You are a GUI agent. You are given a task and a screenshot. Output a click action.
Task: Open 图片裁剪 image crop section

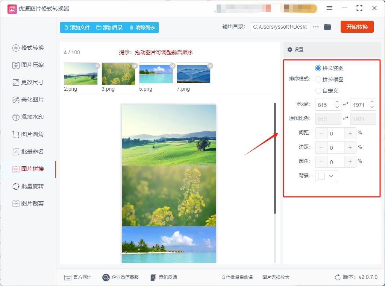tap(28, 204)
